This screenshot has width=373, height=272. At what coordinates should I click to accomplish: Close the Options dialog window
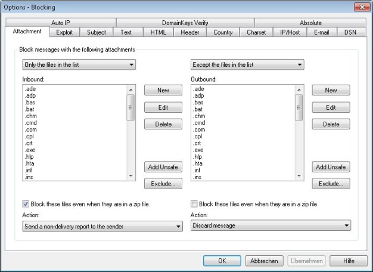(x=359, y=6)
